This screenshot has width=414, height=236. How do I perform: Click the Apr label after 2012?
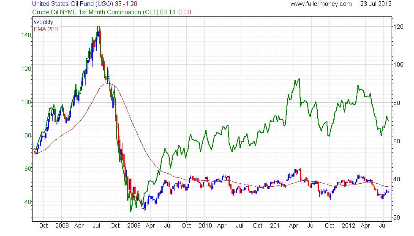point(365,226)
